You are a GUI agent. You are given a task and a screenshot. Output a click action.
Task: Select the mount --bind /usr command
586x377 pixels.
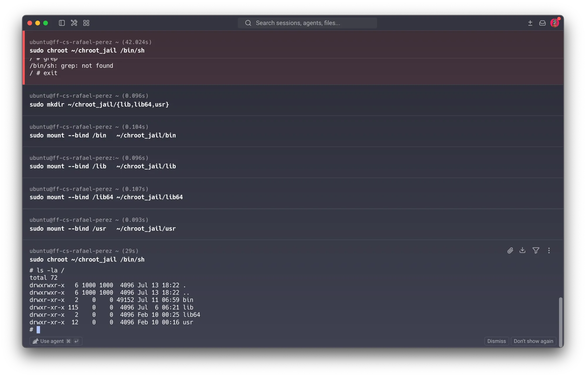(x=103, y=229)
